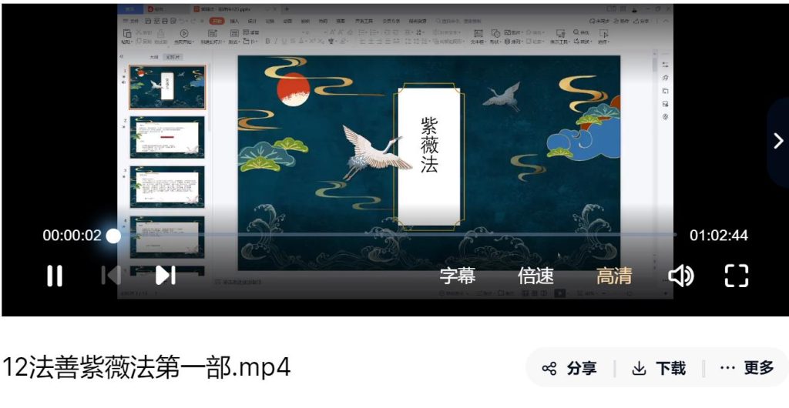
Task: Toggle 字幕 subtitles
Action: click(x=458, y=276)
